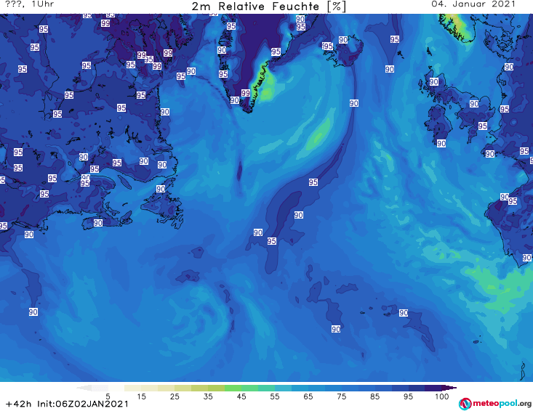
Task: Click the pale grey arrow tip starting the color scale
Action: (x=84, y=388)
